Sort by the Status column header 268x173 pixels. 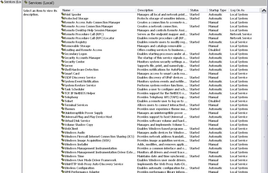tap(198, 10)
